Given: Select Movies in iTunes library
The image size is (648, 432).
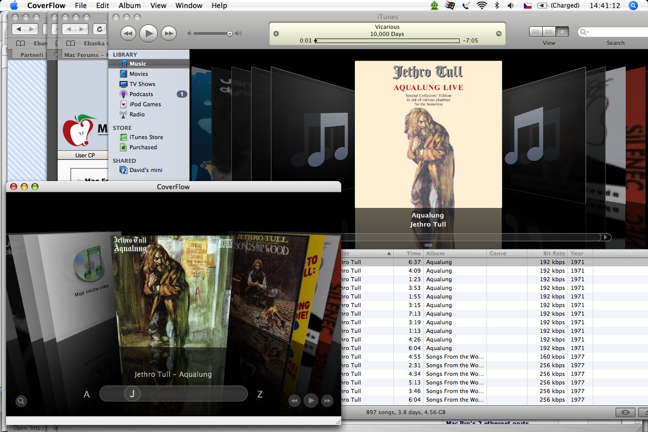Looking at the screenshot, I should pyautogui.click(x=149, y=74).
